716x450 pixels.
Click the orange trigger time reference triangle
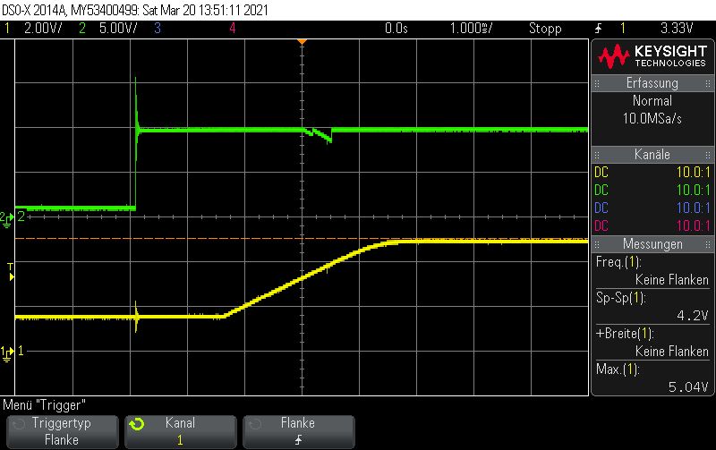(x=302, y=41)
